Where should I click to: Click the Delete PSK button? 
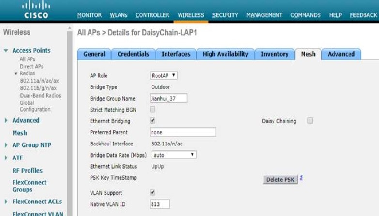point(280,180)
